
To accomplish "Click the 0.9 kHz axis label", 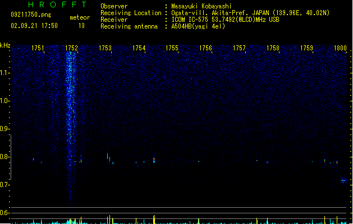I will pyautogui.click(x=4, y=129).
